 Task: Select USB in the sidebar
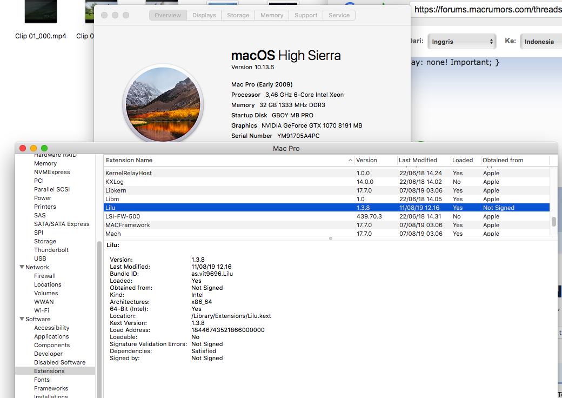click(40, 258)
